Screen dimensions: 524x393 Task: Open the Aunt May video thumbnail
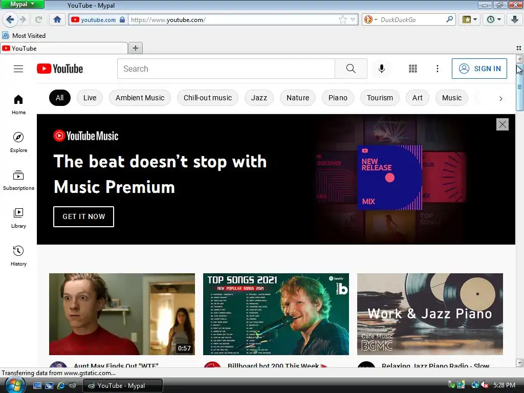point(122,314)
